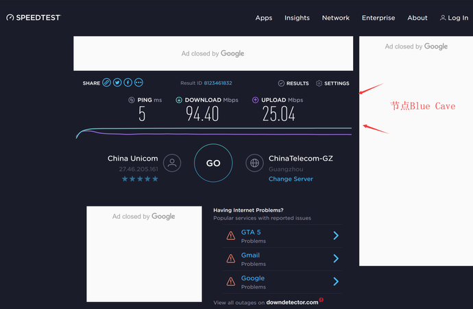Open the Insights menu item
Image resolution: width=473 pixels, height=309 pixels.
297,18
